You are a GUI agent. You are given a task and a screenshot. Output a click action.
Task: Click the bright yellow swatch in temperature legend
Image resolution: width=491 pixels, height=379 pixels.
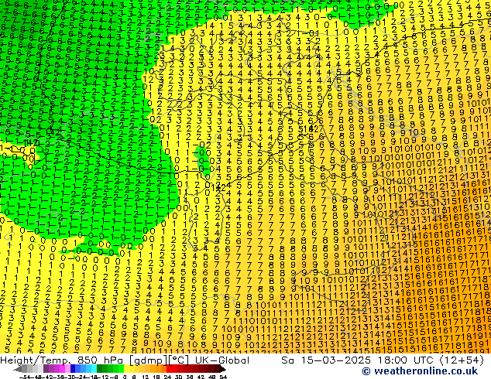pyautogui.click(x=126, y=368)
